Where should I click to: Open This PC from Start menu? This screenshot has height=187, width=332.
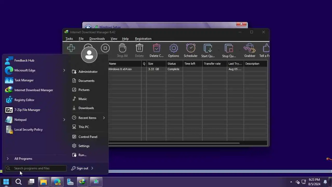tap(88, 127)
